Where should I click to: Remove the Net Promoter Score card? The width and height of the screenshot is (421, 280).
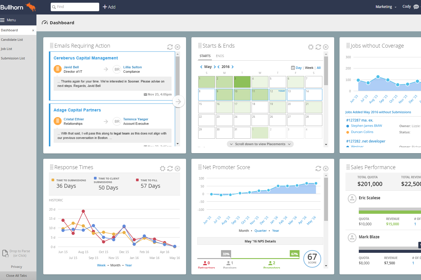[x=326, y=169]
